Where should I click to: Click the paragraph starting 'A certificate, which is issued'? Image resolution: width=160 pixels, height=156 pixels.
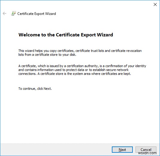pos(82,70)
